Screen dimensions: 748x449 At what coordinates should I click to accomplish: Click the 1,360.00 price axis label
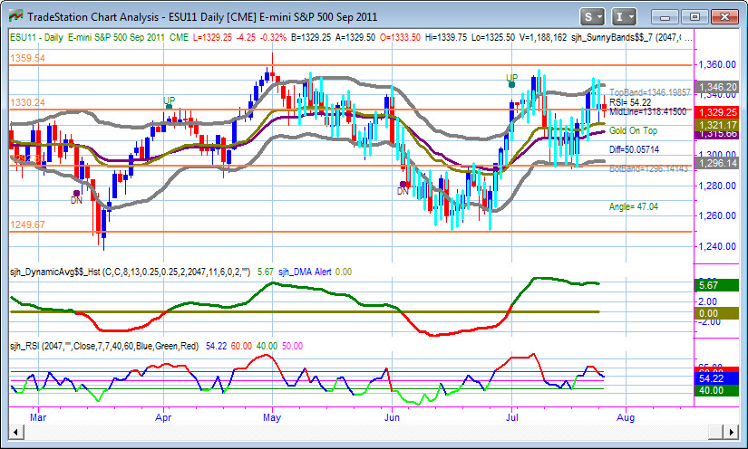(x=717, y=64)
